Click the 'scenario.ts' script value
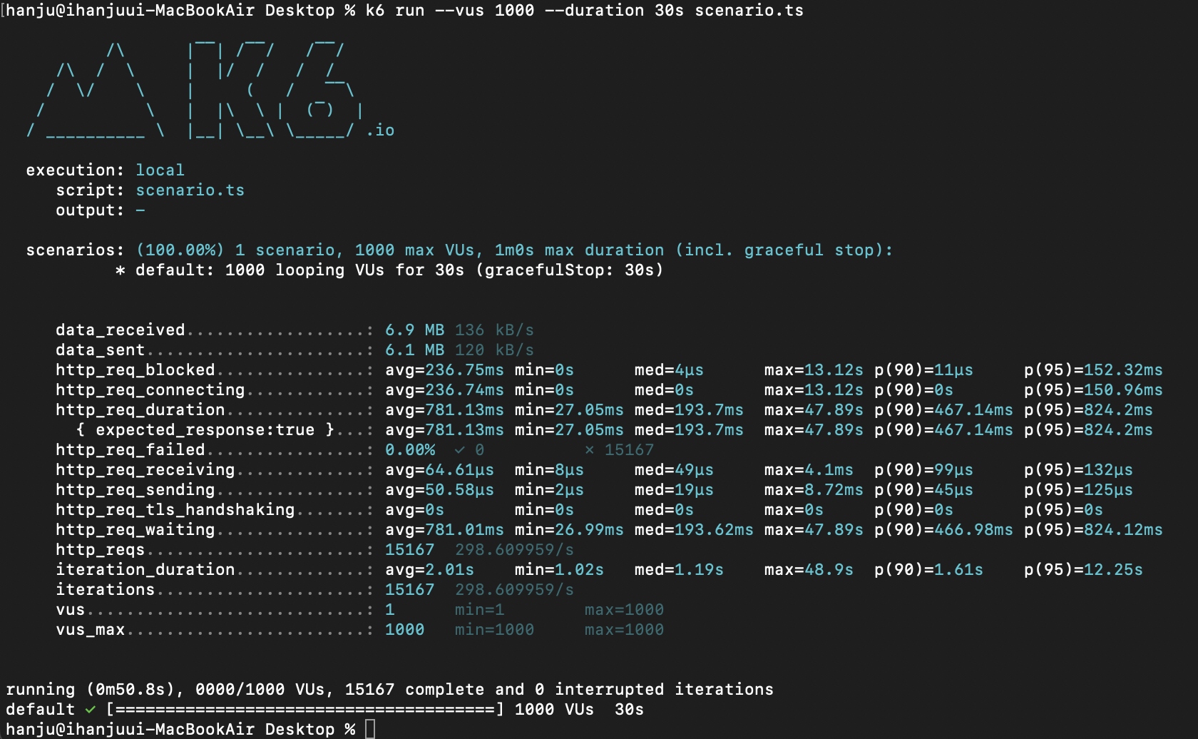The image size is (1198, 739). tap(190, 190)
